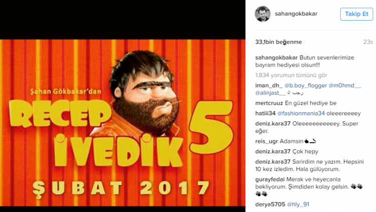Screen dimensions: 376x212
Task: Visit gurayfedai commenter profile
Action: click(270, 179)
